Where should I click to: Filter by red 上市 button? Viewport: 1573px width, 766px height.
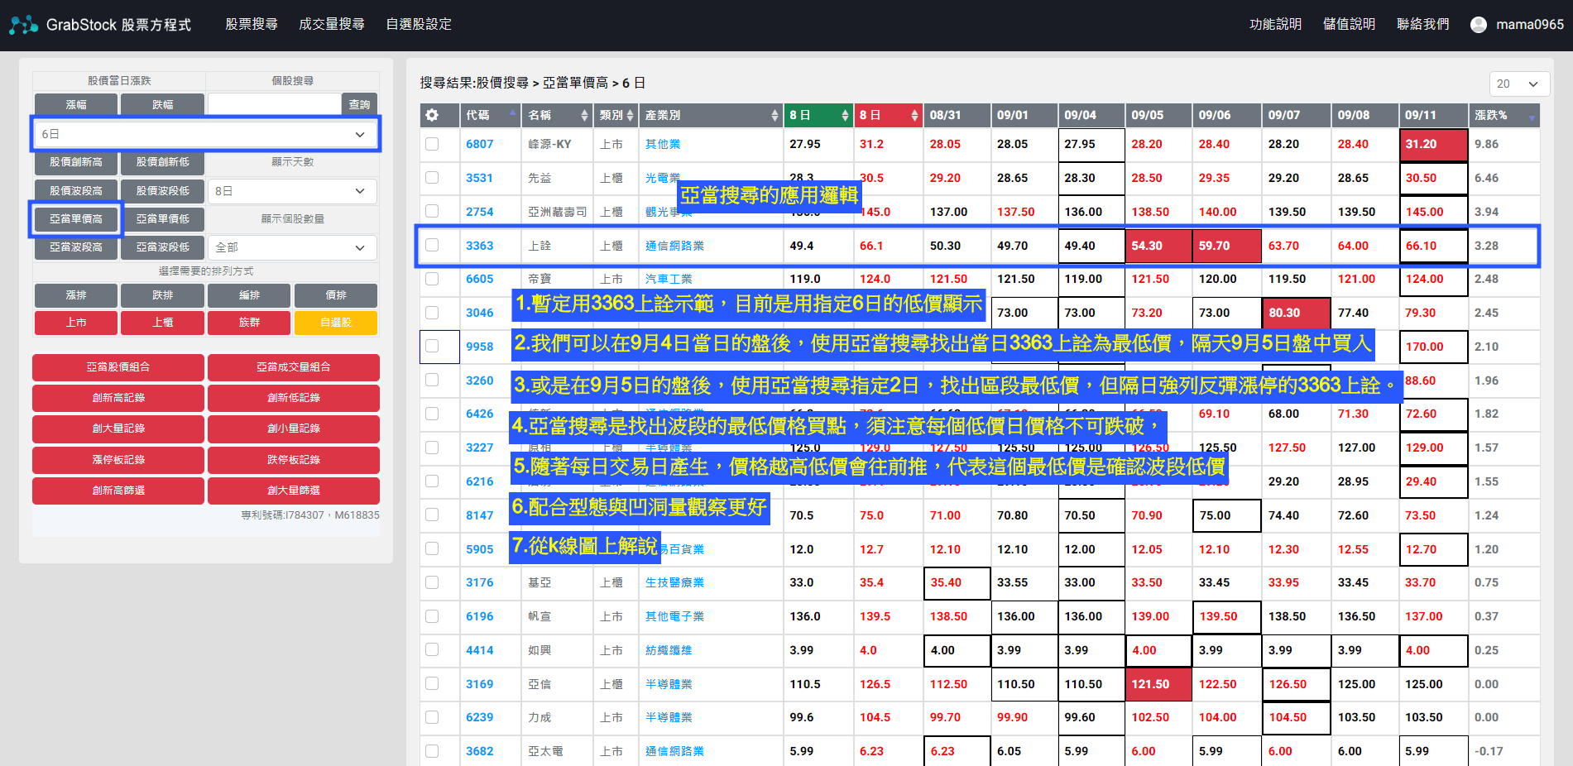click(76, 323)
